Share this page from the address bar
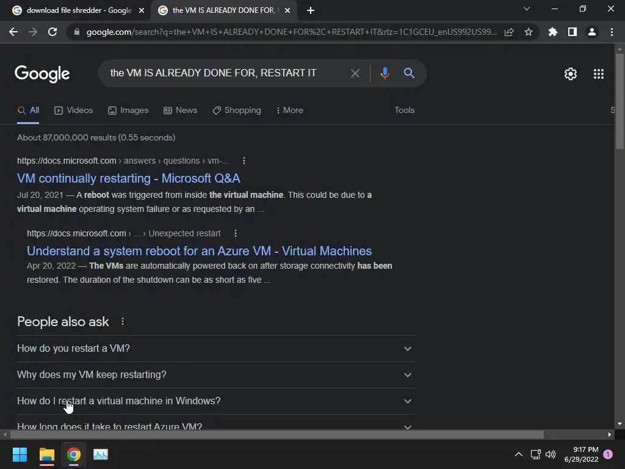The image size is (625, 469). 509,32
